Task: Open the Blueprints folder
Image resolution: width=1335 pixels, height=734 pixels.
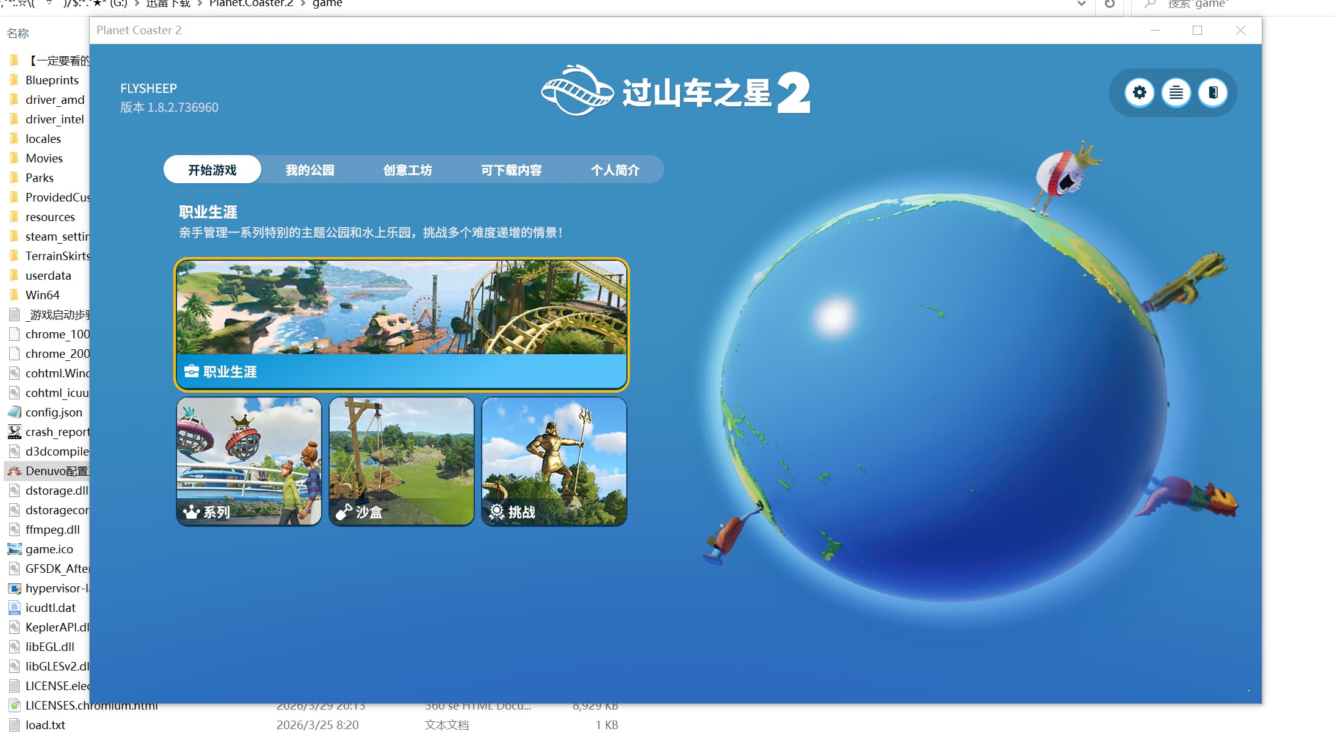Action: 52,80
